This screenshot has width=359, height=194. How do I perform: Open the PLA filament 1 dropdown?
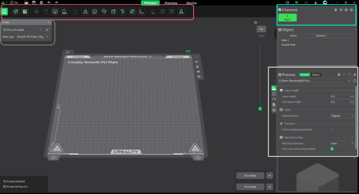(287, 18)
